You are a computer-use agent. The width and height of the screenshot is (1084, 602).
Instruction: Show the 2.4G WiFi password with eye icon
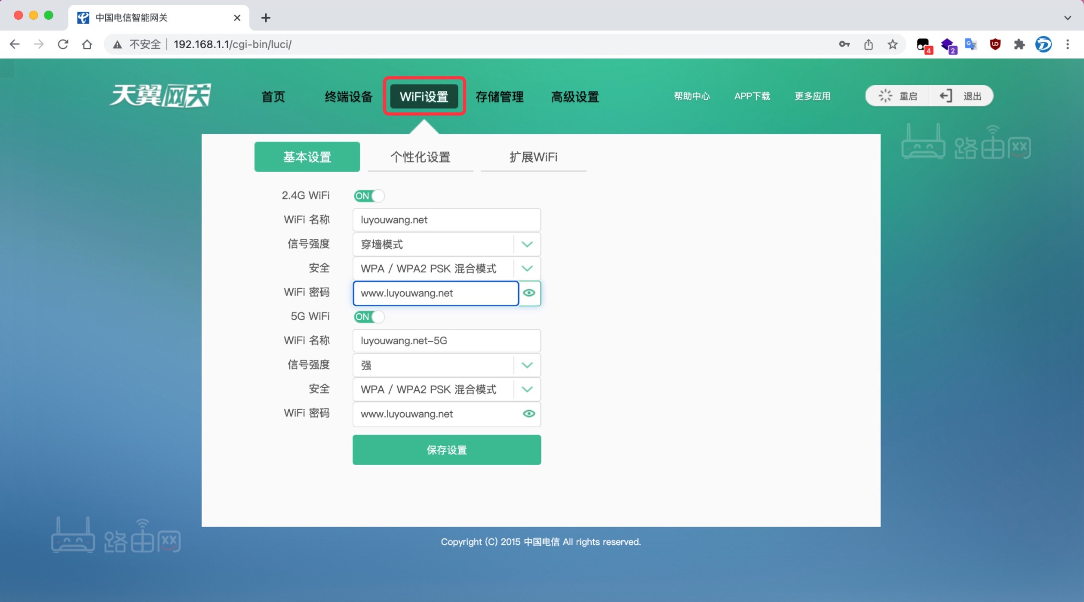click(529, 293)
